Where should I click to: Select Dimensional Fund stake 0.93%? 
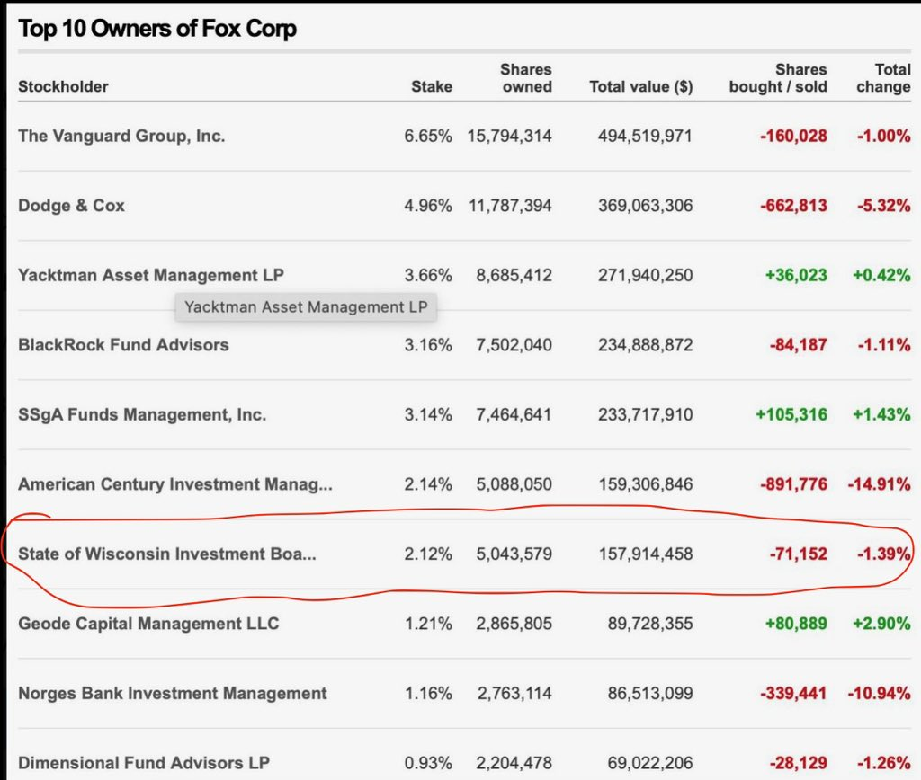tap(428, 762)
